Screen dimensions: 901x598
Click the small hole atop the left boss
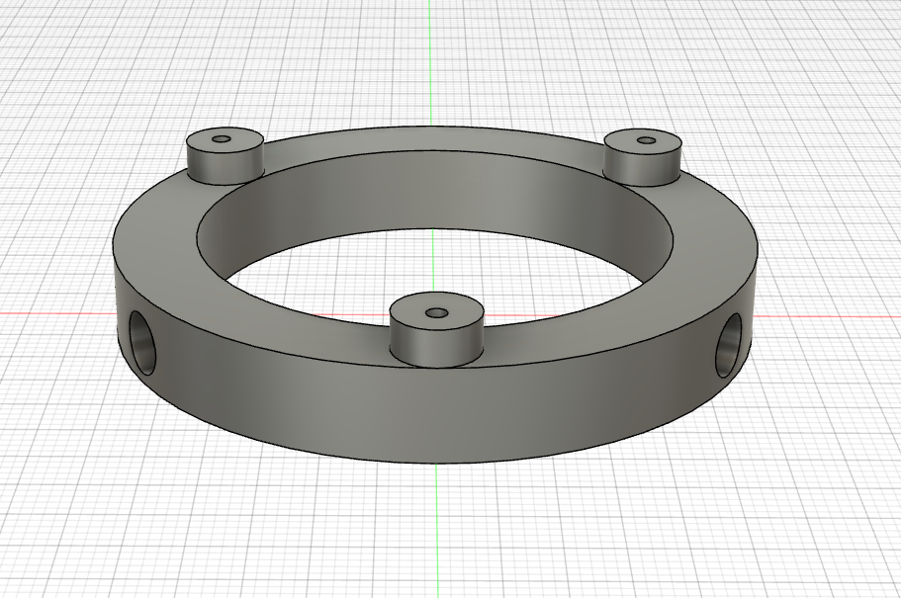pos(224,138)
